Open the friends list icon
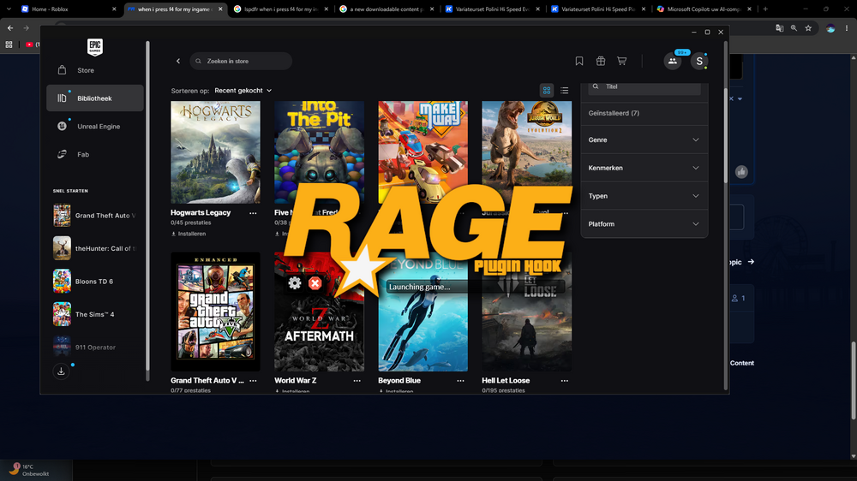The height and width of the screenshot is (481, 857). click(673, 61)
